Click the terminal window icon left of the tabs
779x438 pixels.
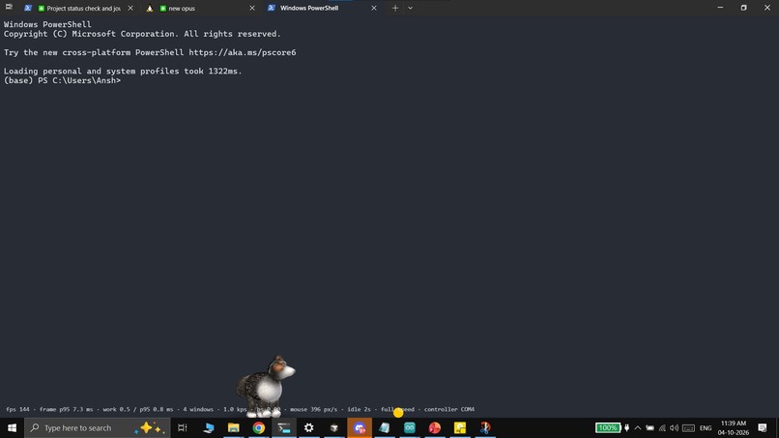coord(9,7)
